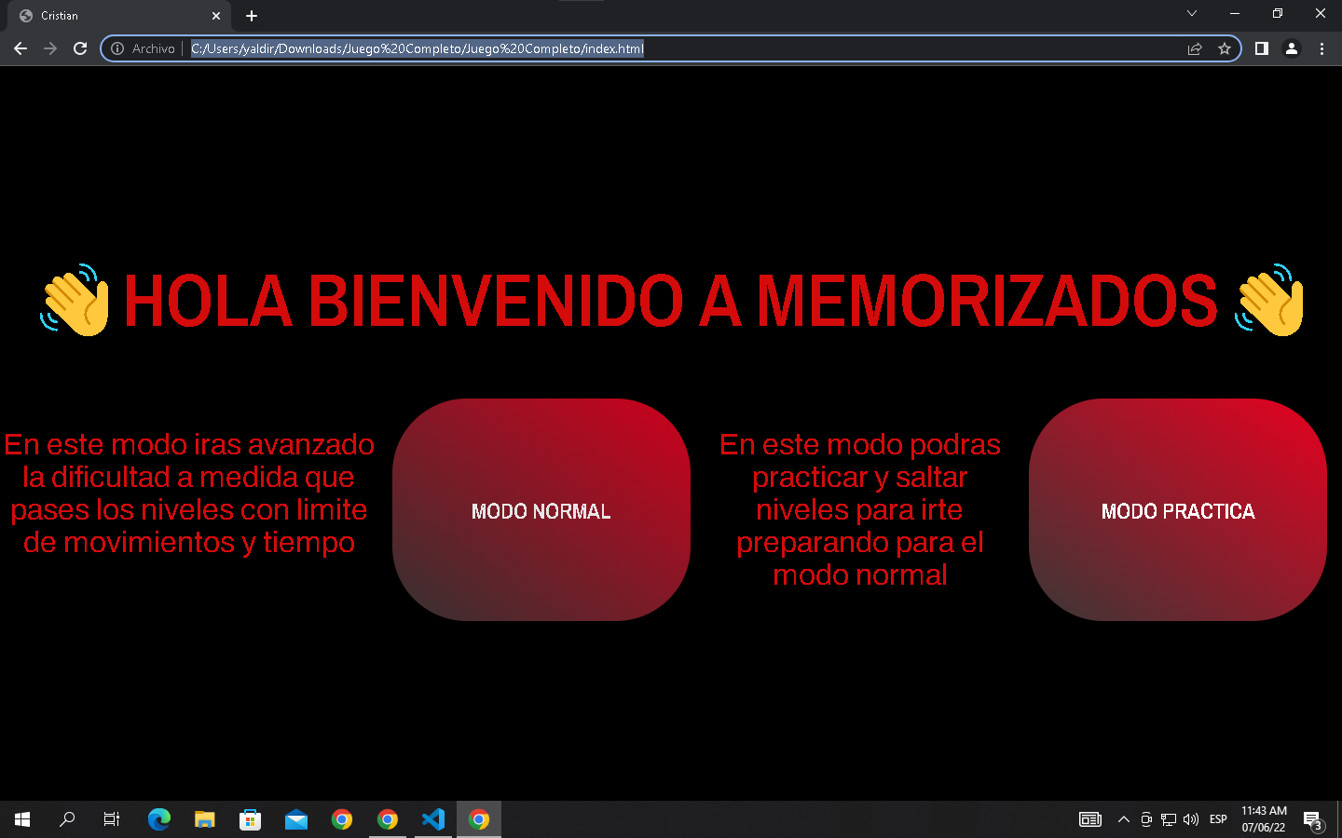Screen dimensions: 1342x838
Task: Open the volume control in system tray
Action: coord(1191,819)
